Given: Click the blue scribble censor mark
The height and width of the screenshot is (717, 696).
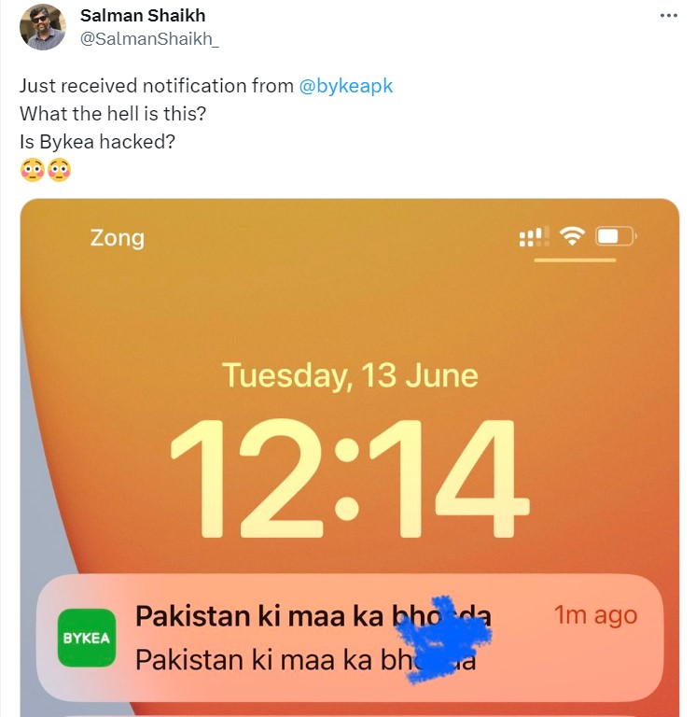Looking at the screenshot, I should coord(442,639).
